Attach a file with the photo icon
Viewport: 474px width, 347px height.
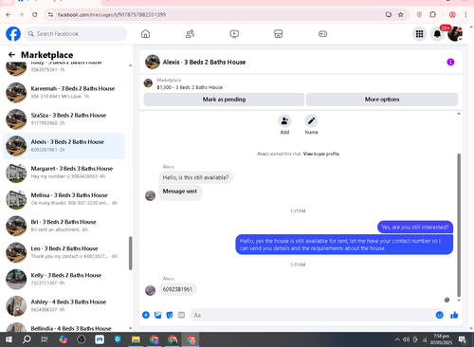157,315
